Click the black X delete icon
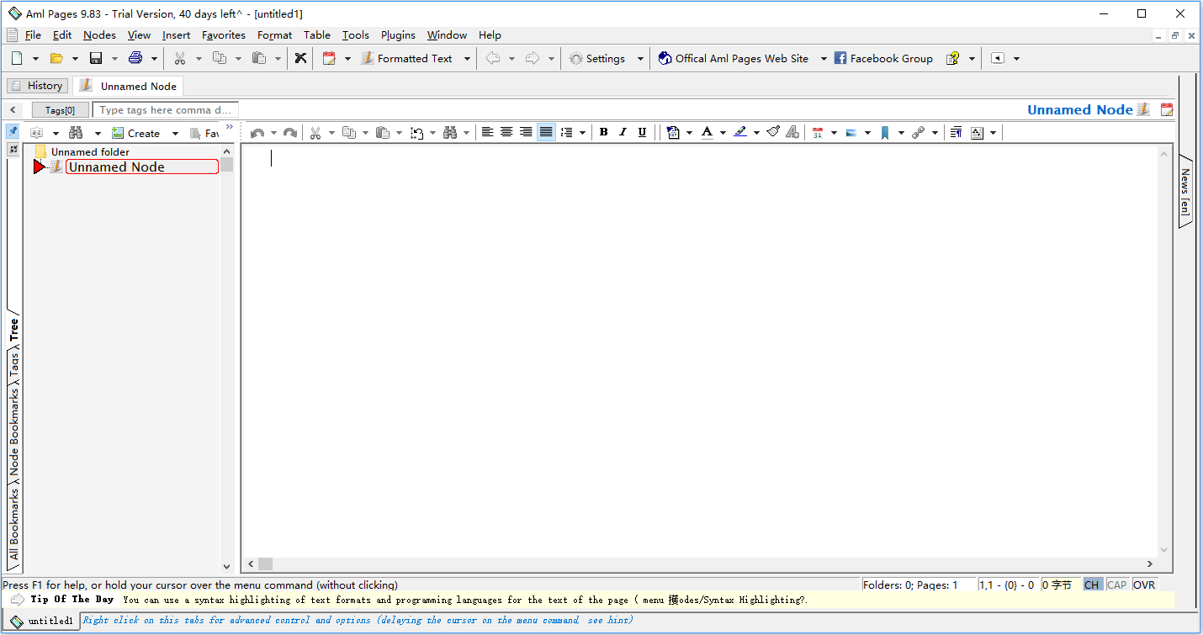Viewport: 1203px width, 635px height. [300, 58]
